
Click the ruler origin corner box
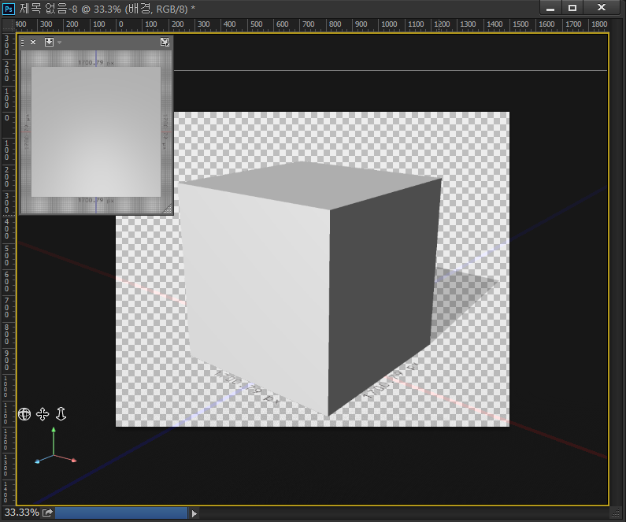8,24
